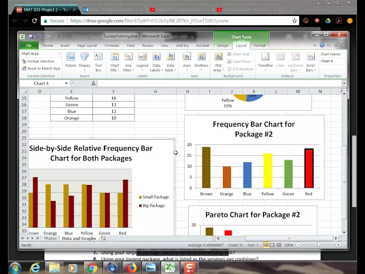Click the Small Package legend entry
This screenshot has width=365, height=274.
(154, 197)
